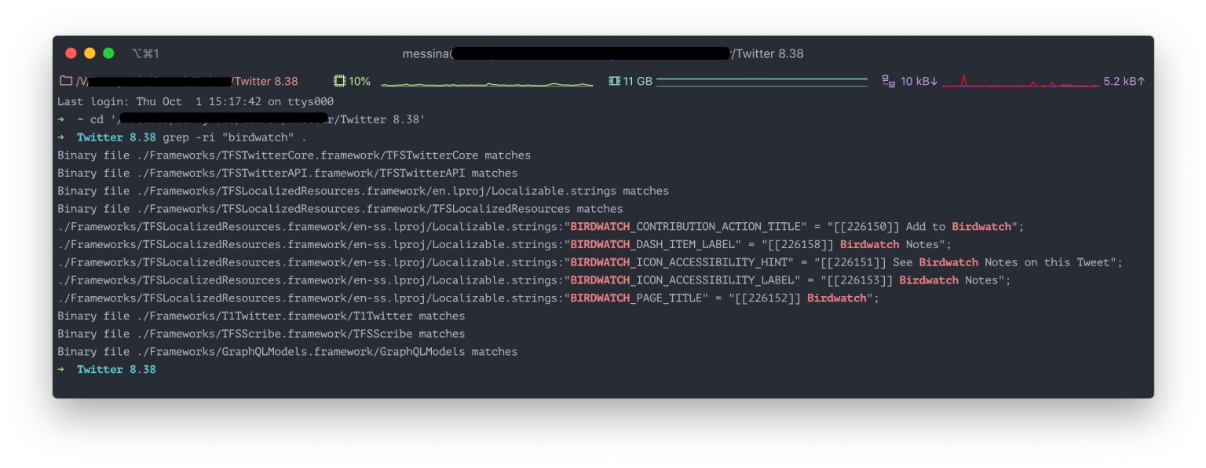Click the GraphQLModels binary file match line
The width and height of the screenshot is (1206, 468).
click(287, 352)
